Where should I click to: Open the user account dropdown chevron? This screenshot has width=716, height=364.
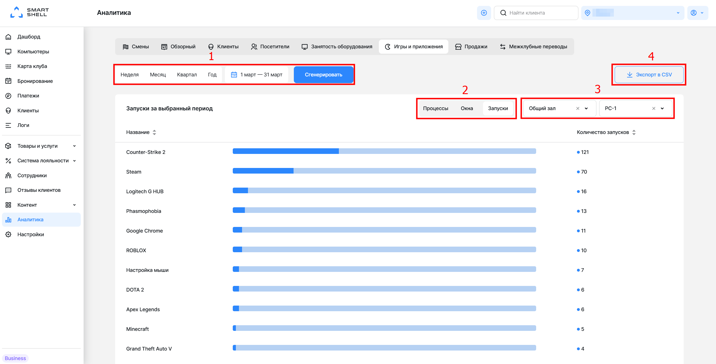pyautogui.click(x=702, y=13)
